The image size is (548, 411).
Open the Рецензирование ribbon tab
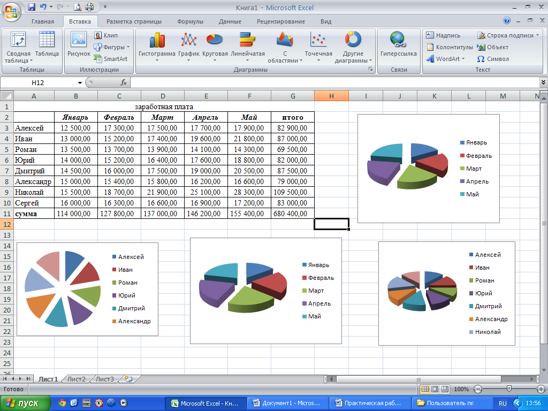pyautogui.click(x=280, y=21)
